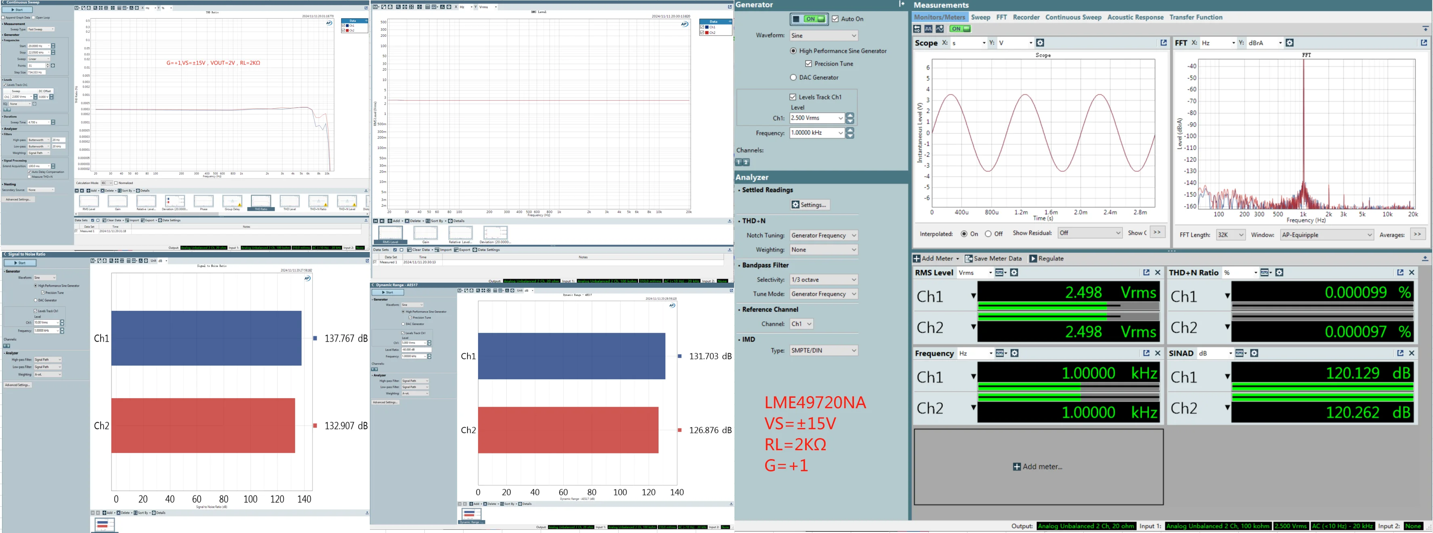The width and height of the screenshot is (1433, 533).
Task: Uncheck the Precision Tune option
Action: [808, 64]
